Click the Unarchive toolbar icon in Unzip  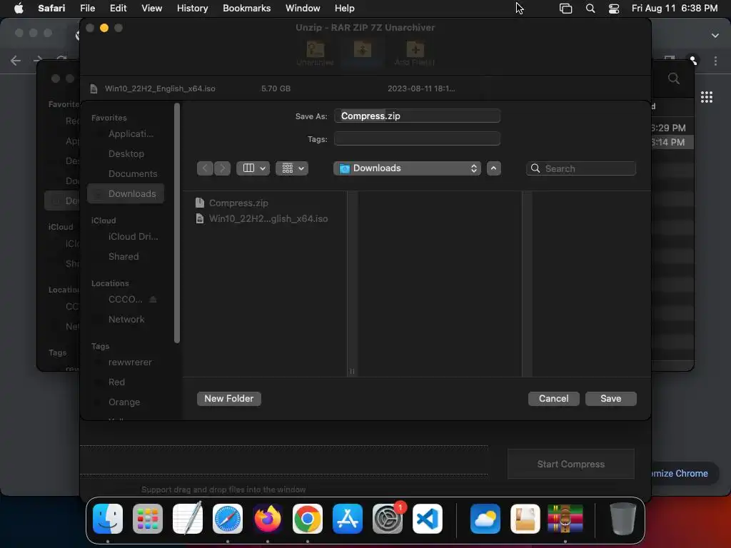[315, 54]
